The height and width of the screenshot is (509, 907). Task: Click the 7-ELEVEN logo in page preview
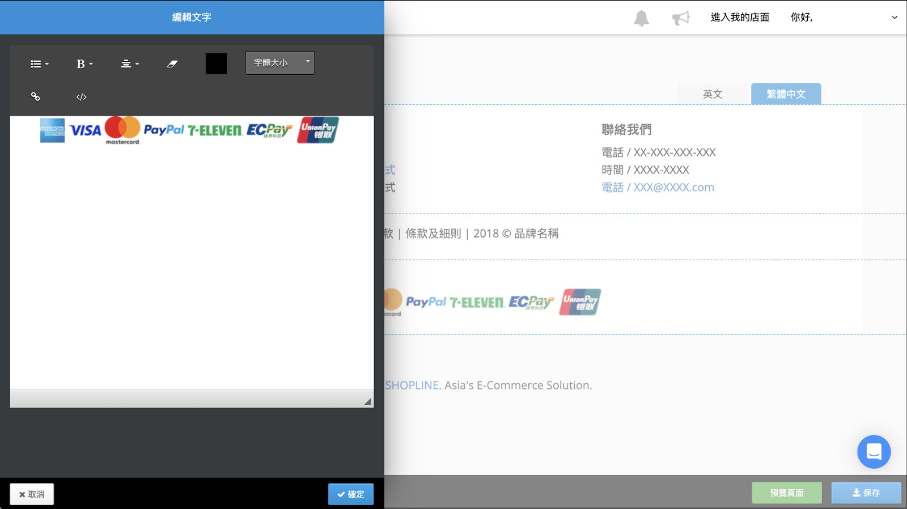477,303
